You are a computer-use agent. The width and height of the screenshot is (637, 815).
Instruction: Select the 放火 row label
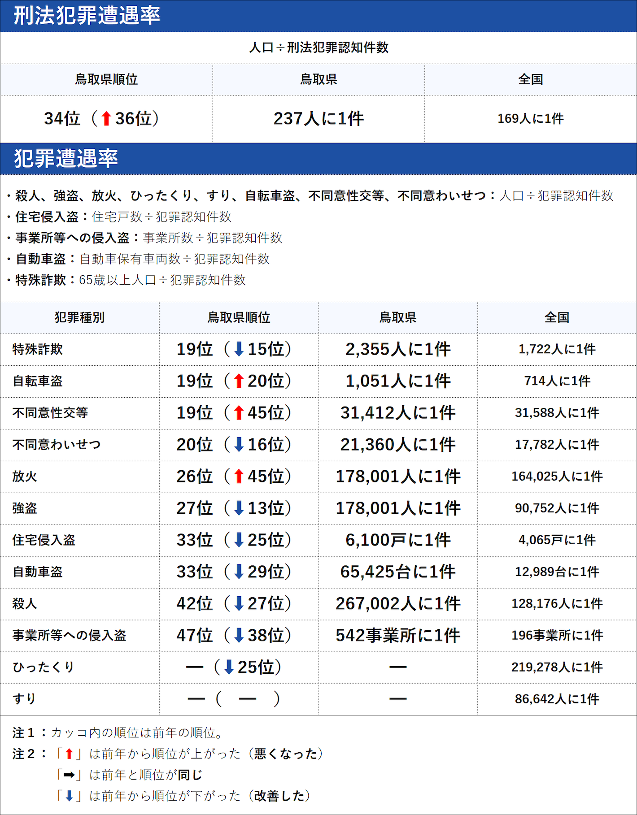tap(25, 477)
